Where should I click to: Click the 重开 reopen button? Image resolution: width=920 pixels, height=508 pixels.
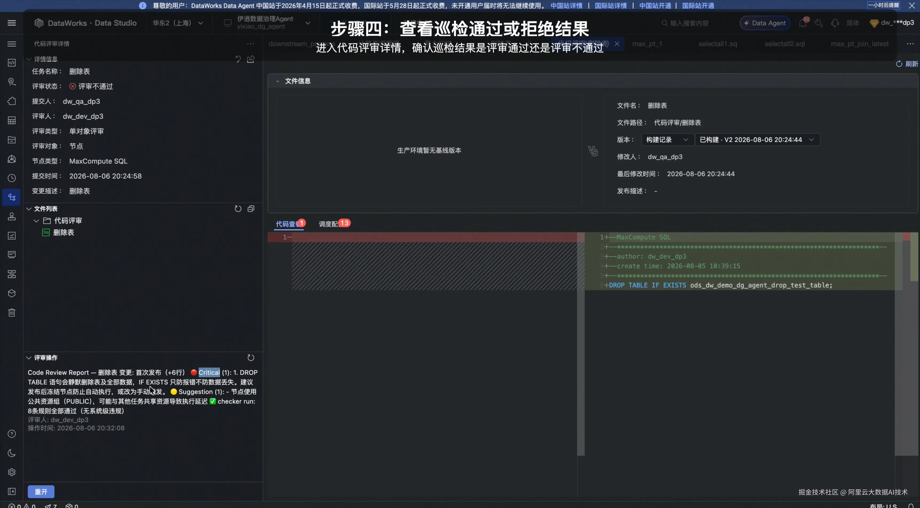coord(41,491)
